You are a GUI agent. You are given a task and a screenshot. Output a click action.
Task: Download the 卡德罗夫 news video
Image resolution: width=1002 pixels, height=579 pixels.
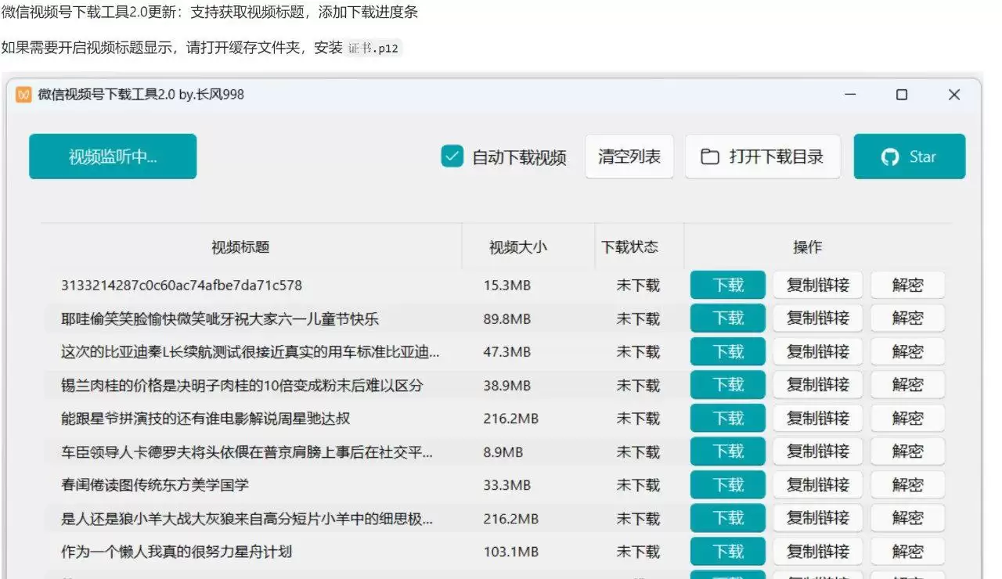(x=726, y=451)
